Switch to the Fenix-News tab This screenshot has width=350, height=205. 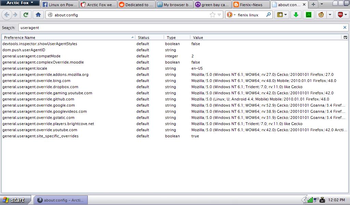tap(251, 4)
